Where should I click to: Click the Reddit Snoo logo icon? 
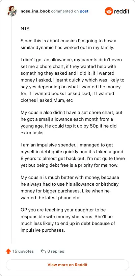coord(109,11)
